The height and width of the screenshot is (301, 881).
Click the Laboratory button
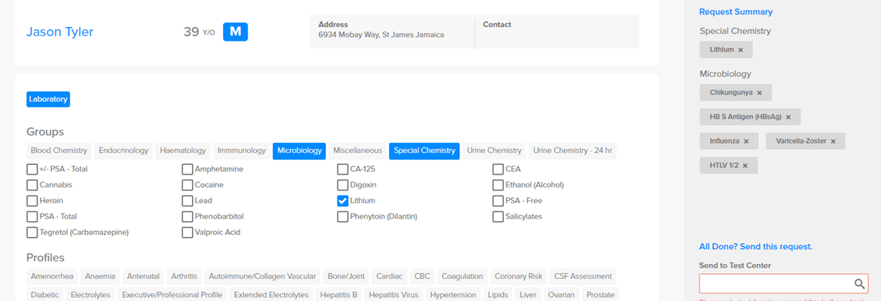tap(48, 99)
